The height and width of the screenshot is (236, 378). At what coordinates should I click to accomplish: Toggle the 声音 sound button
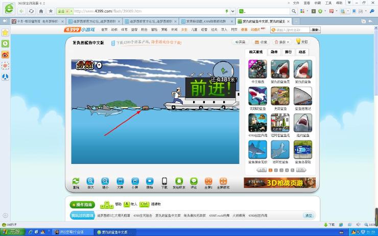[x=240, y=42]
